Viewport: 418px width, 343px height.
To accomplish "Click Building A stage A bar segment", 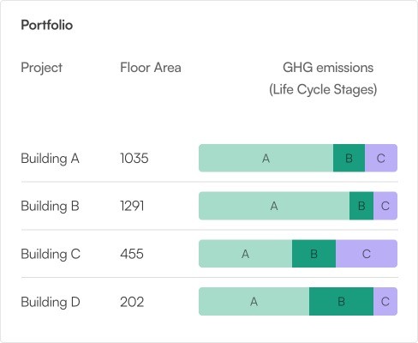I will pos(266,158).
